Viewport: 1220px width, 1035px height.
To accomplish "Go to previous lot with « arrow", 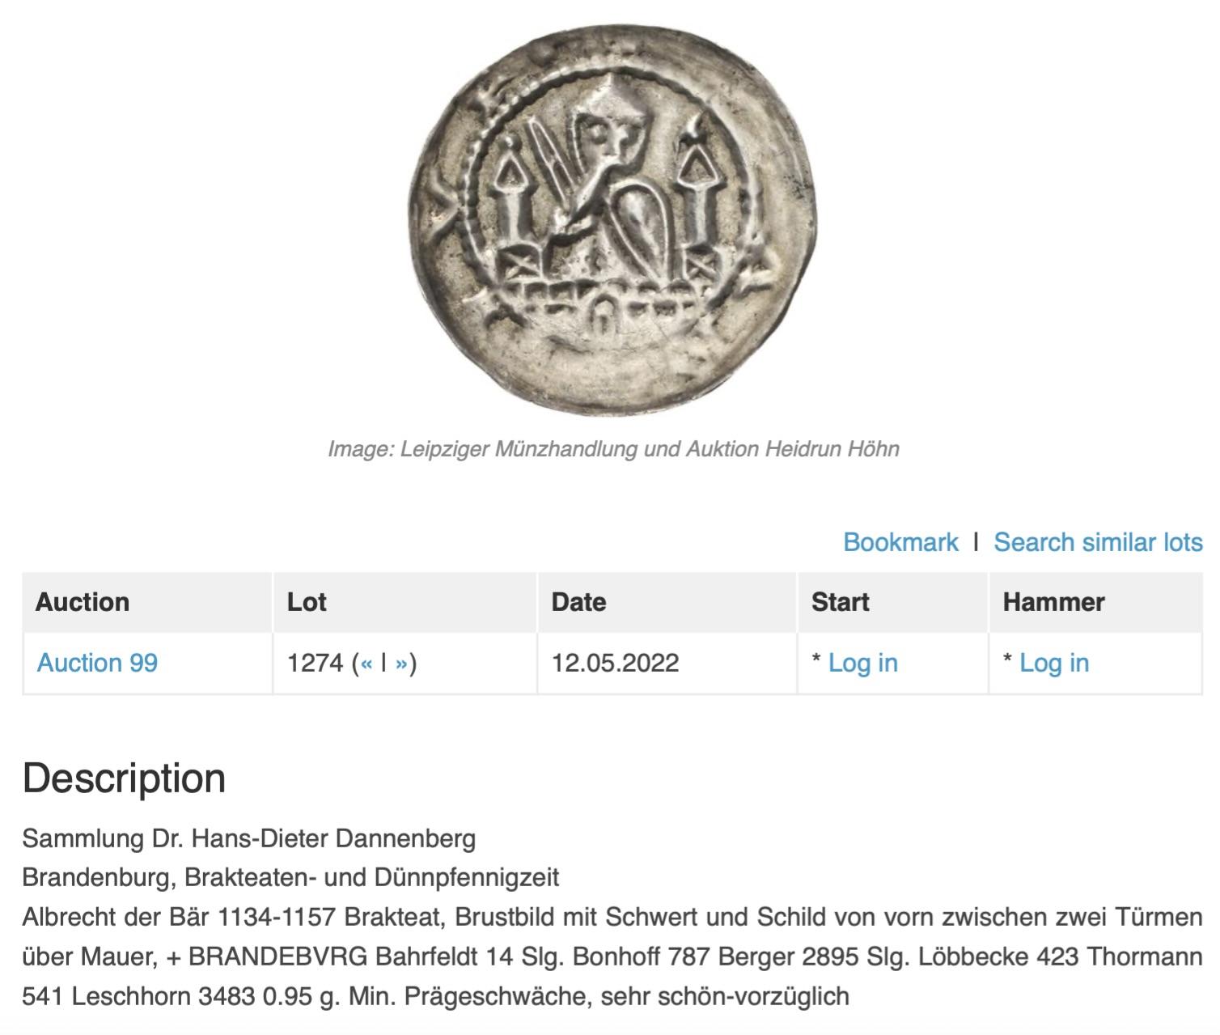I will [x=366, y=664].
